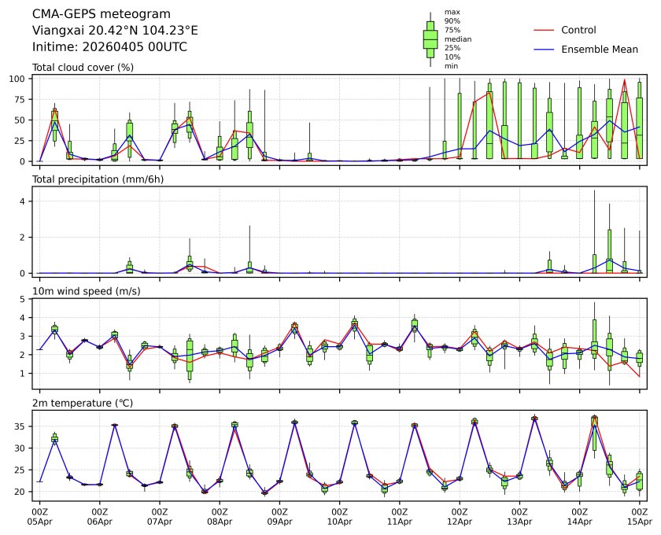Click the 'median' label in the boxplot legend
Image resolution: width=661 pixels, height=535 pixels.
[458, 39]
